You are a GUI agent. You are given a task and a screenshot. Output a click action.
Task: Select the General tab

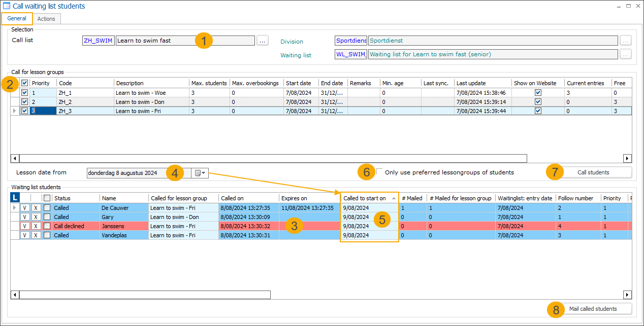point(16,18)
